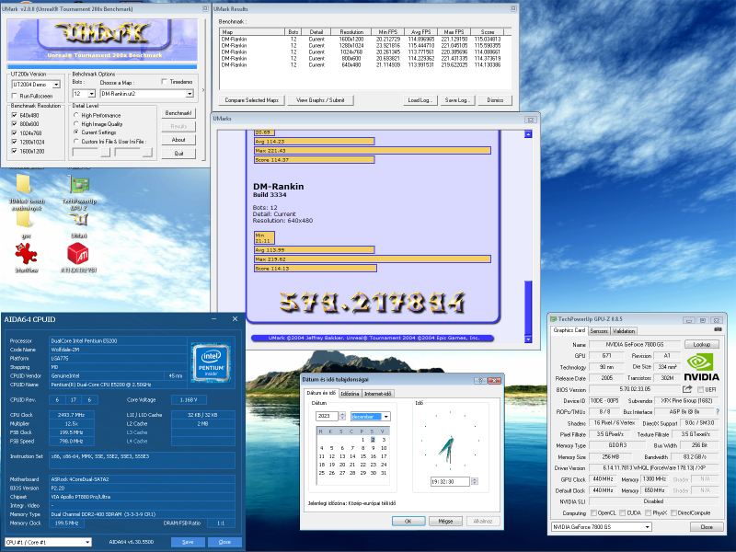Select the High Performance detail level
The image size is (736, 552).
point(76,115)
